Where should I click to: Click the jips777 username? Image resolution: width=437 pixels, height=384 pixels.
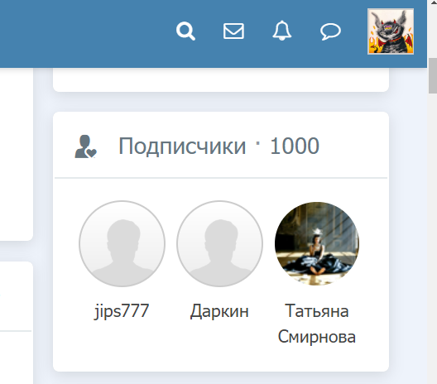122,311
